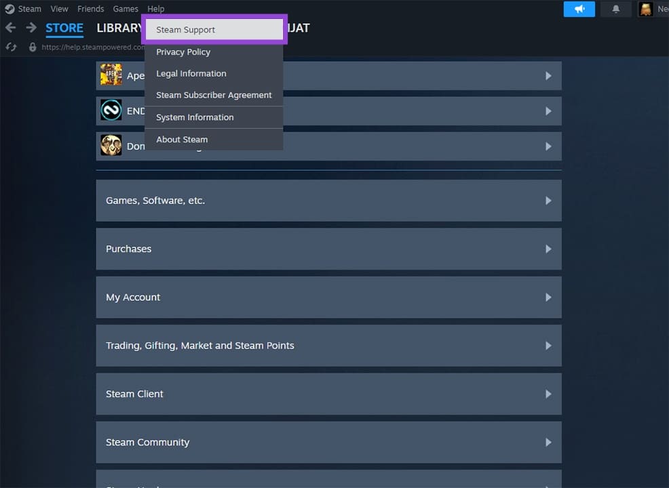This screenshot has height=488, width=669.
Task: Click the secure connection lock icon
Action: pos(32,47)
